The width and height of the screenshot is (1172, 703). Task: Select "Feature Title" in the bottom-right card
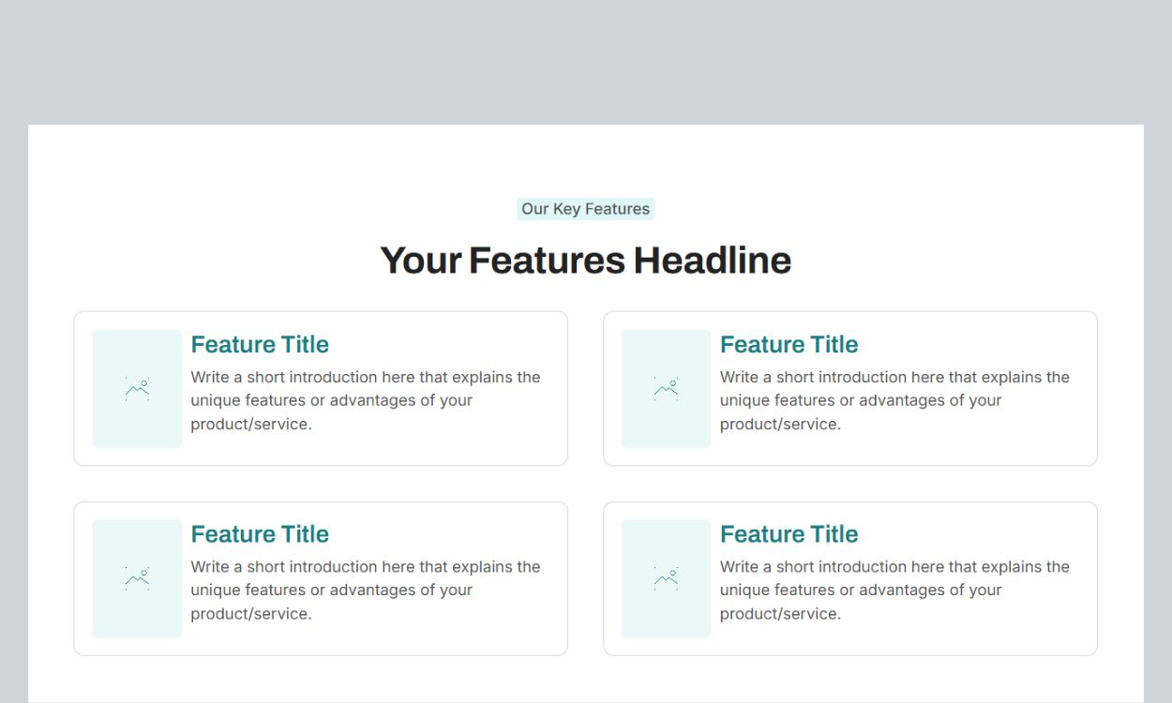click(789, 534)
